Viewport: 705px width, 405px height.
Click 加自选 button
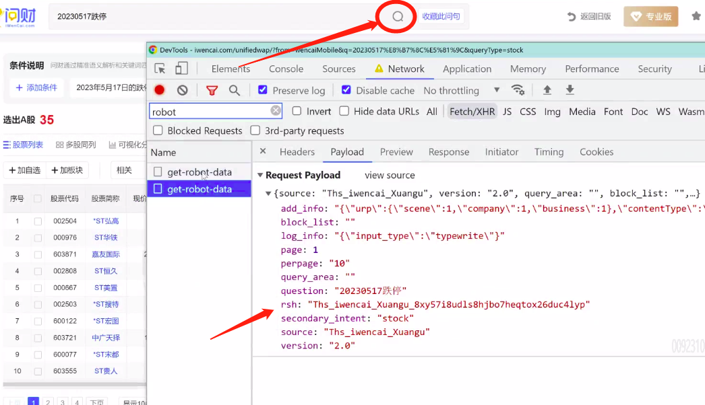pyautogui.click(x=25, y=170)
